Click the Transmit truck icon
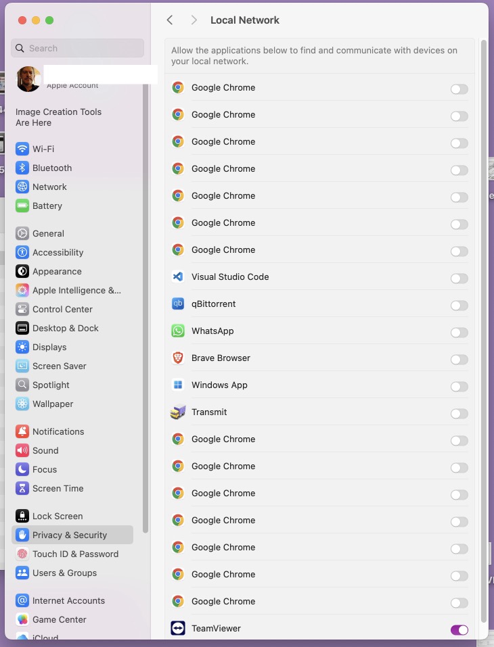 click(178, 412)
